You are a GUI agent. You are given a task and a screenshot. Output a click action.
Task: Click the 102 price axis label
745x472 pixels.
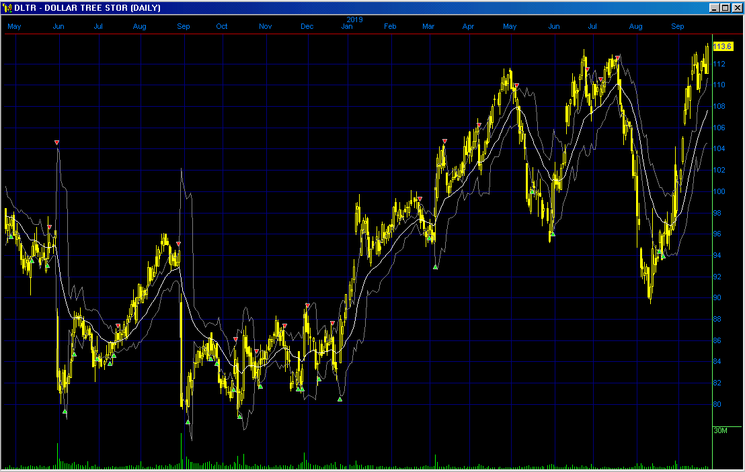coord(719,170)
